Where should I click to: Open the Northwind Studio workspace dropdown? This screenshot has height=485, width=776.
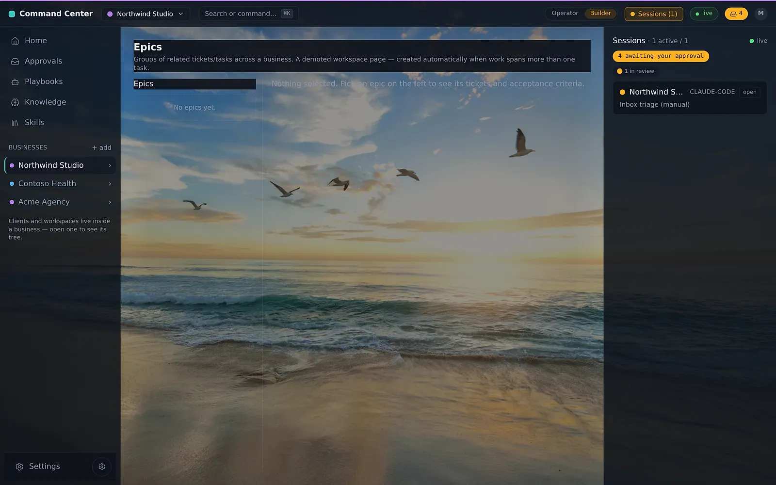(x=145, y=14)
